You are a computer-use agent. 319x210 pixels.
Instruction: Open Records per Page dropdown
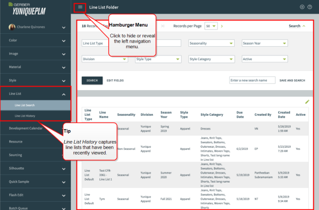pyautogui.click(x=211, y=25)
